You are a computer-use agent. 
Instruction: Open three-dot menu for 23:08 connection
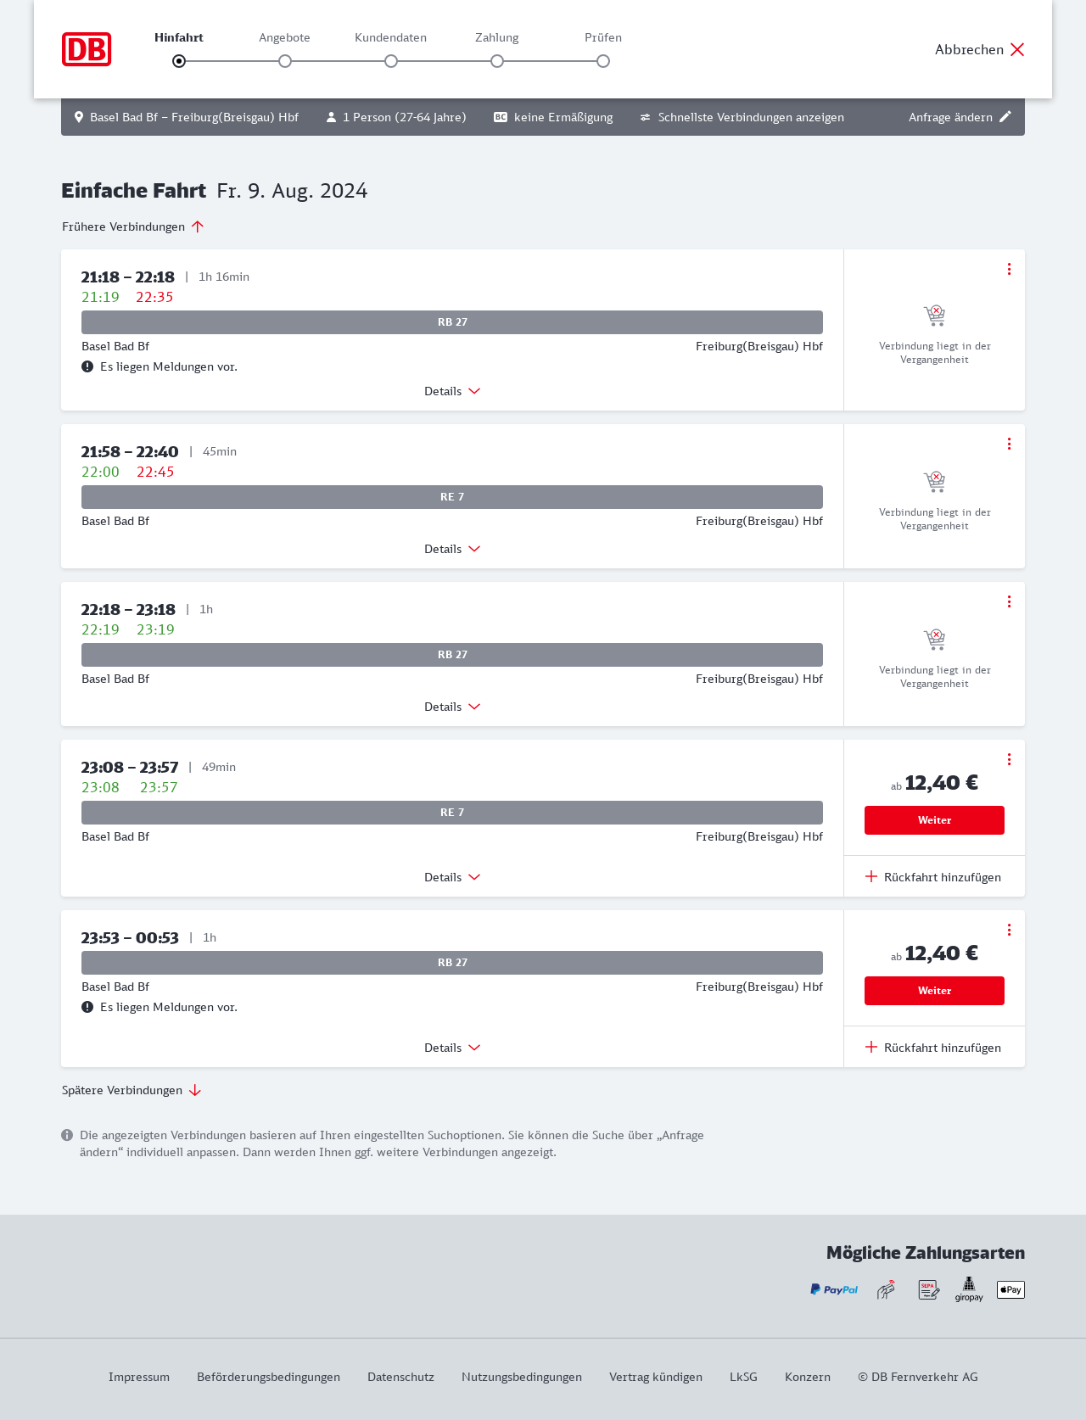pos(1009,759)
